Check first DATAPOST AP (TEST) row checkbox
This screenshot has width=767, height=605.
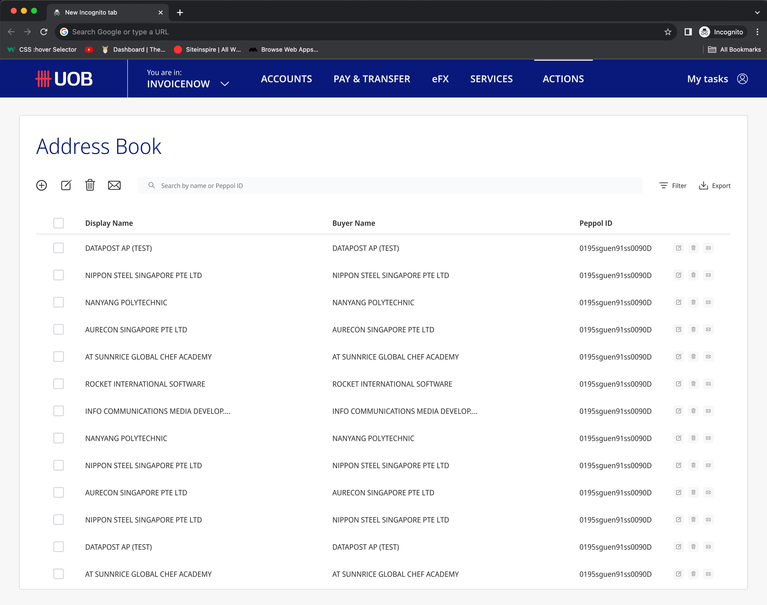click(x=59, y=248)
